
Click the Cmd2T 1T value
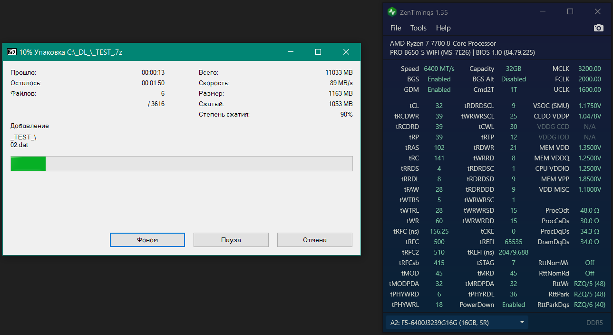coord(514,89)
